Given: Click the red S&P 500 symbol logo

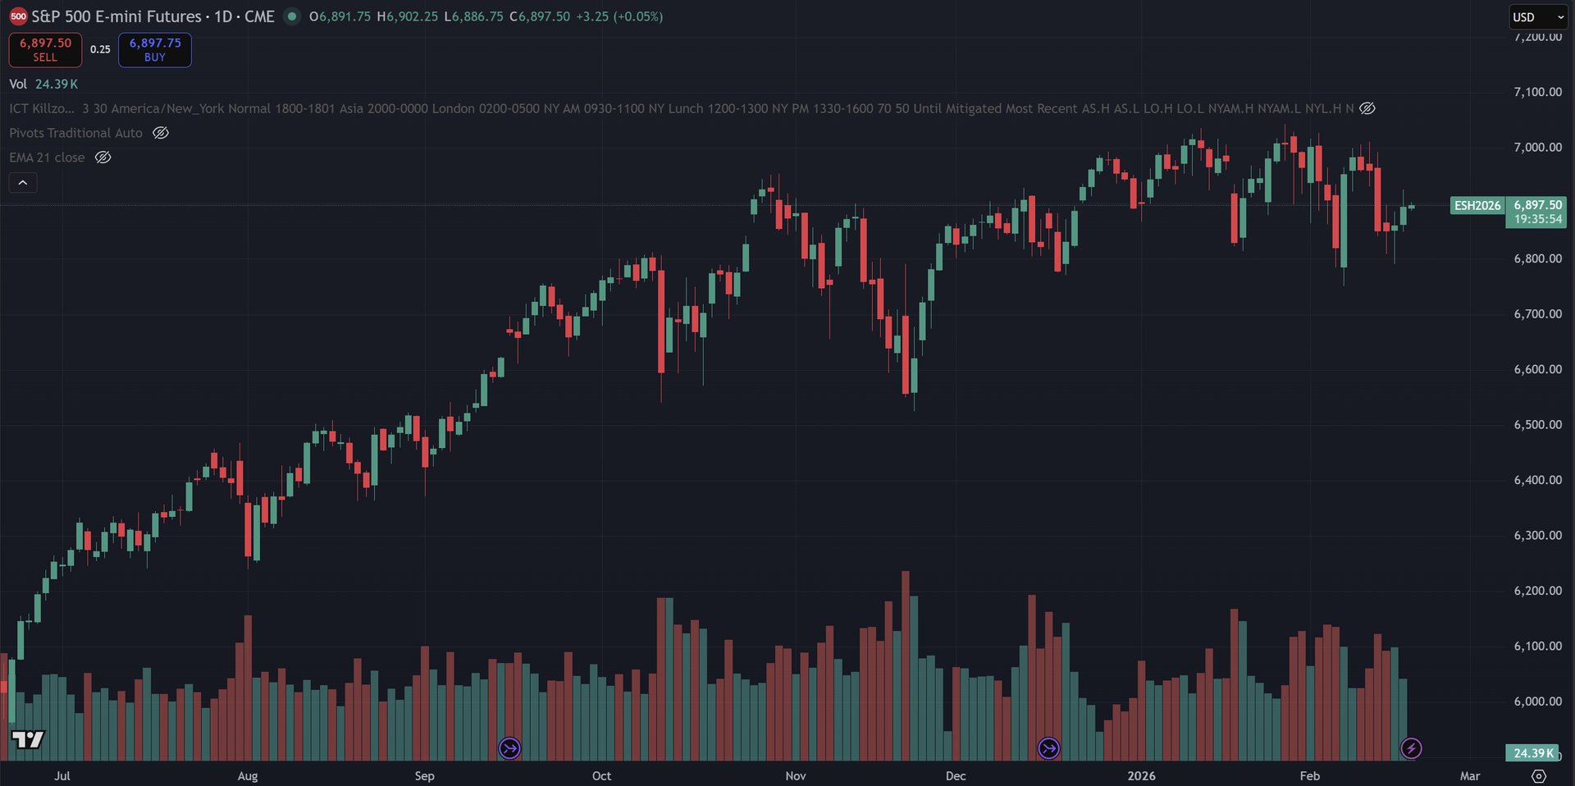Looking at the screenshot, I should pos(18,16).
